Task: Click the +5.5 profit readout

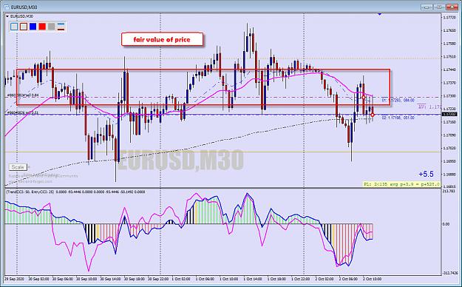Action: point(426,175)
